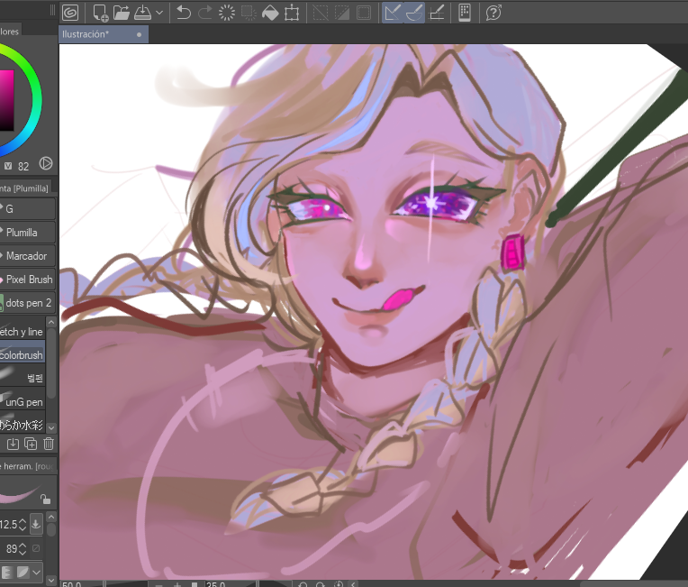Deselect the current selection
The height and width of the screenshot is (587, 688).
321,13
